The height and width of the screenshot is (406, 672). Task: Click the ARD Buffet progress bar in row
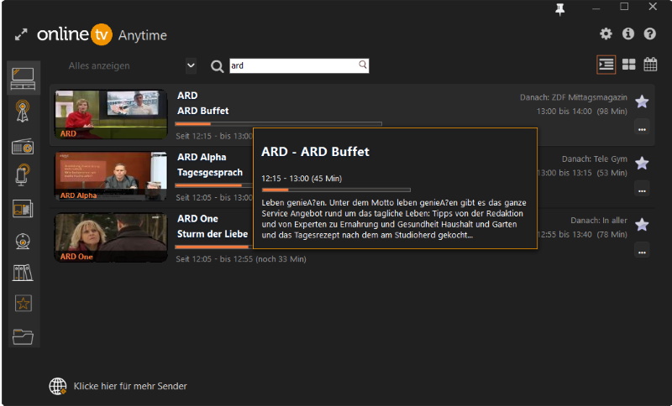click(x=278, y=124)
